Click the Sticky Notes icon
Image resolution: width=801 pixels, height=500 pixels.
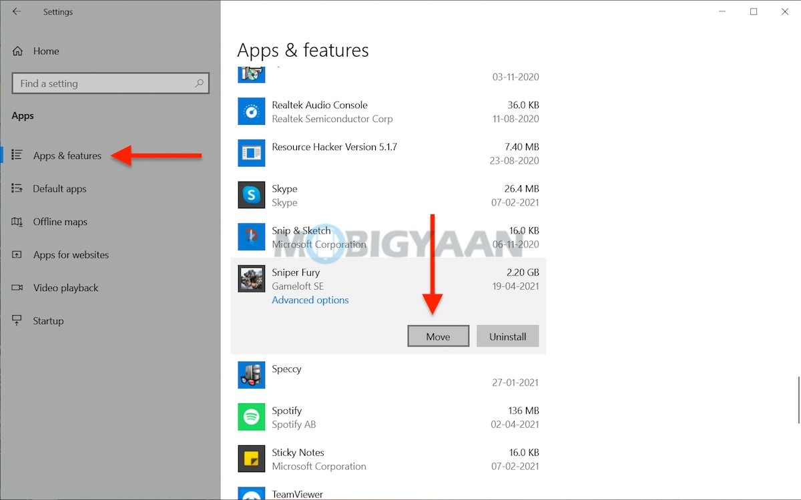[x=251, y=459]
